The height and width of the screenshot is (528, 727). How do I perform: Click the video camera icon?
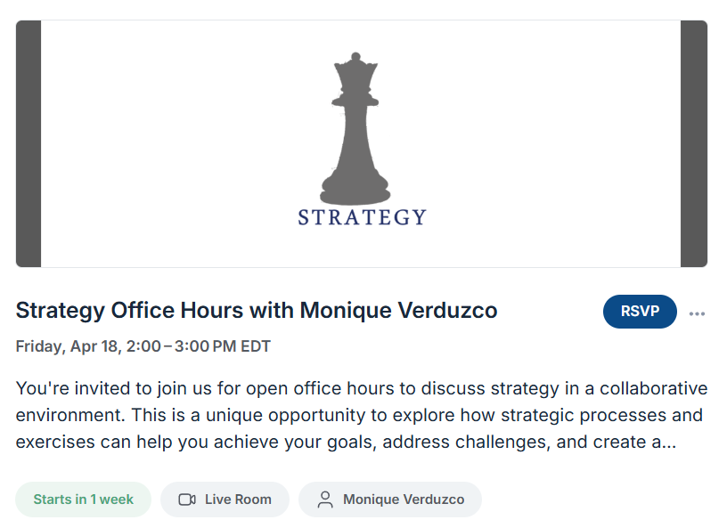tap(187, 500)
